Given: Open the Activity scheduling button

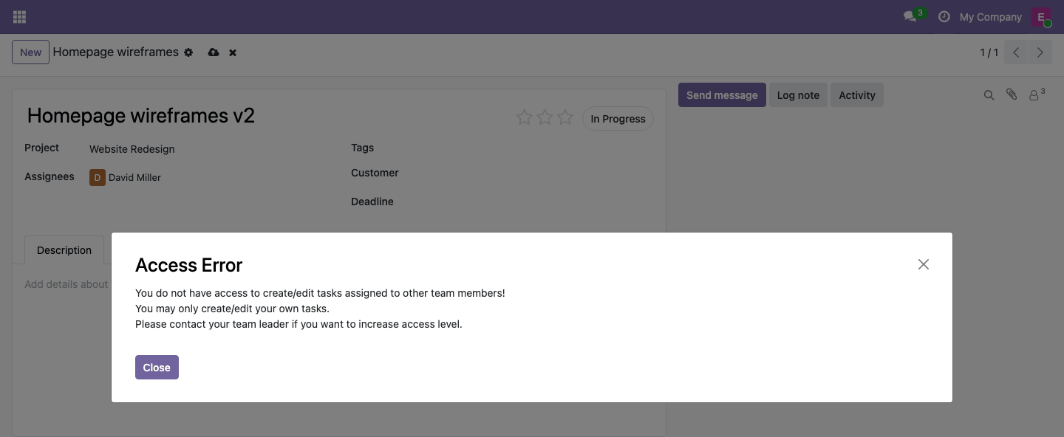Looking at the screenshot, I should 857,95.
